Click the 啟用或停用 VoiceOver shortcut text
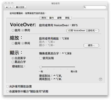This screenshot has width=111, height=100. pos(58,25)
